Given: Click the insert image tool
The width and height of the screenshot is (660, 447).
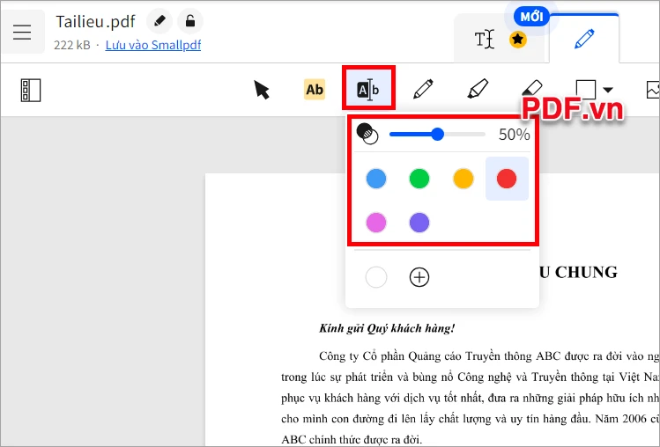Looking at the screenshot, I should [x=652, y=90].
